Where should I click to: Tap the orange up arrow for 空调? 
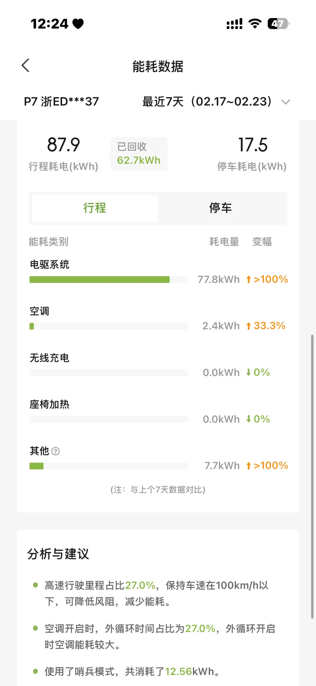pos(248,326)
